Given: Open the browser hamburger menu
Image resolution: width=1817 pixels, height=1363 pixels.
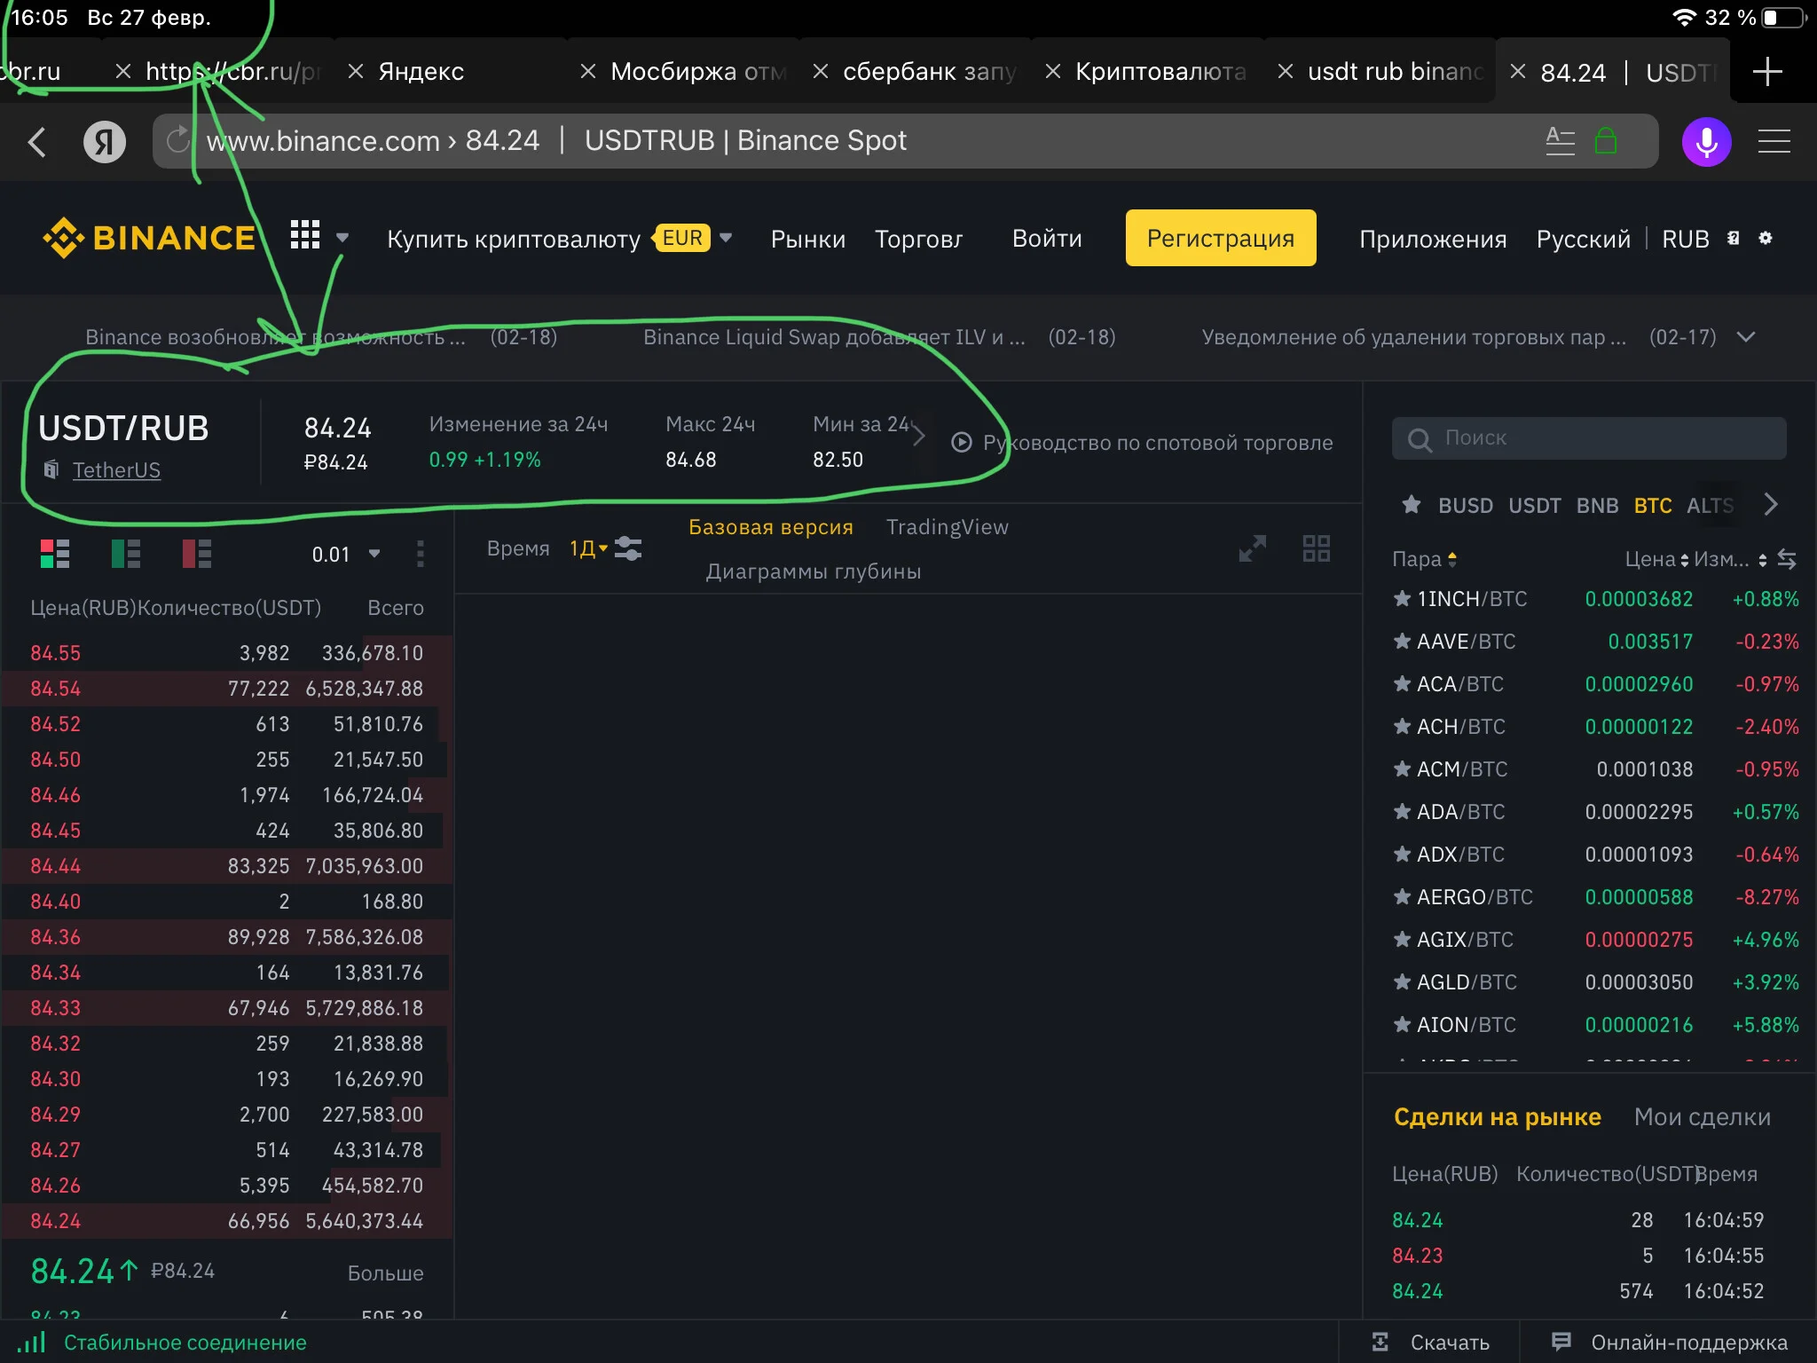Looking at the screenshot, I should (1774, 142).
